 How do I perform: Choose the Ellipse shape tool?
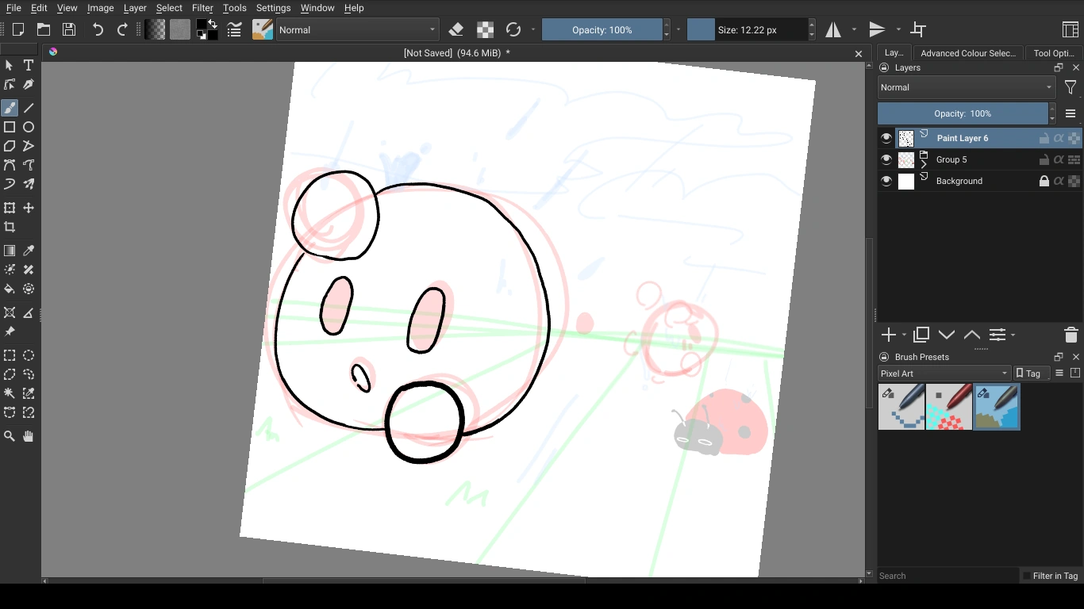29,127
